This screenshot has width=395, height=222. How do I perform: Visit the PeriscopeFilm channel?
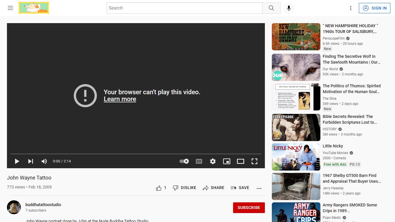(x=334, y=38)
